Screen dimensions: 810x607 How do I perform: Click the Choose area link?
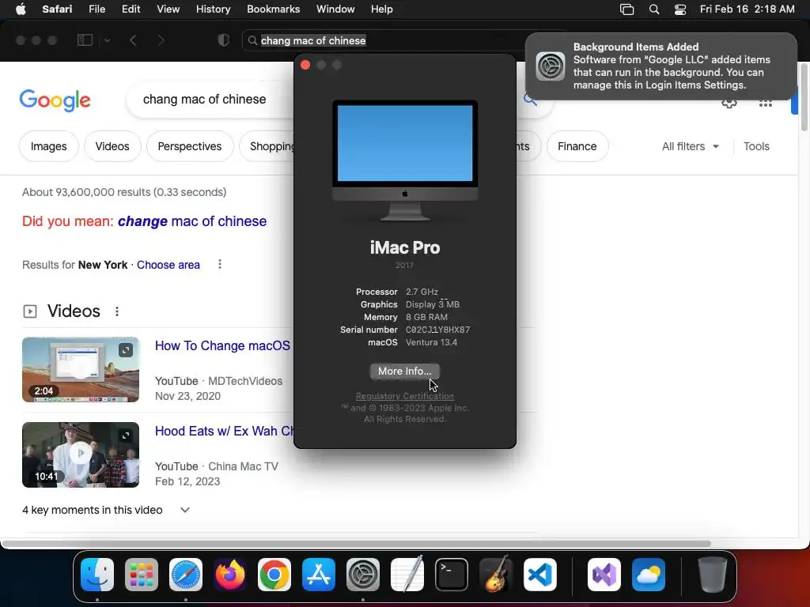click(x=168, y=265)
